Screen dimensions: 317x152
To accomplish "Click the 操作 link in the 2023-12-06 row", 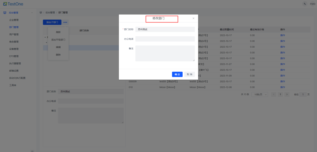I will [282, 87].
